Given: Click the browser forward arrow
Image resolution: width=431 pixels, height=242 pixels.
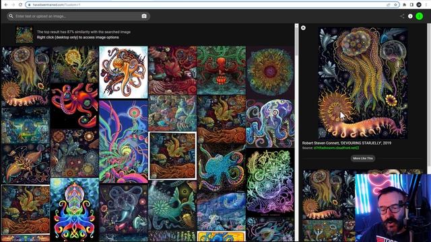Looking at the screenshot, I should click(13, 5).
